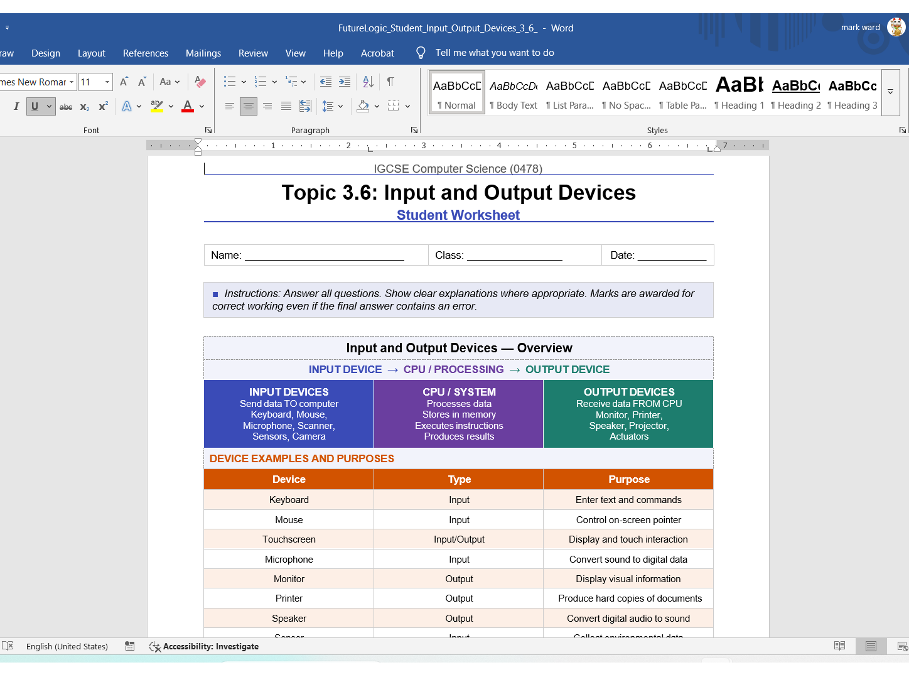Screen dimensions: 909x682
Task: Decrease indent of the paragraph
Action: (x=326, y=82)
